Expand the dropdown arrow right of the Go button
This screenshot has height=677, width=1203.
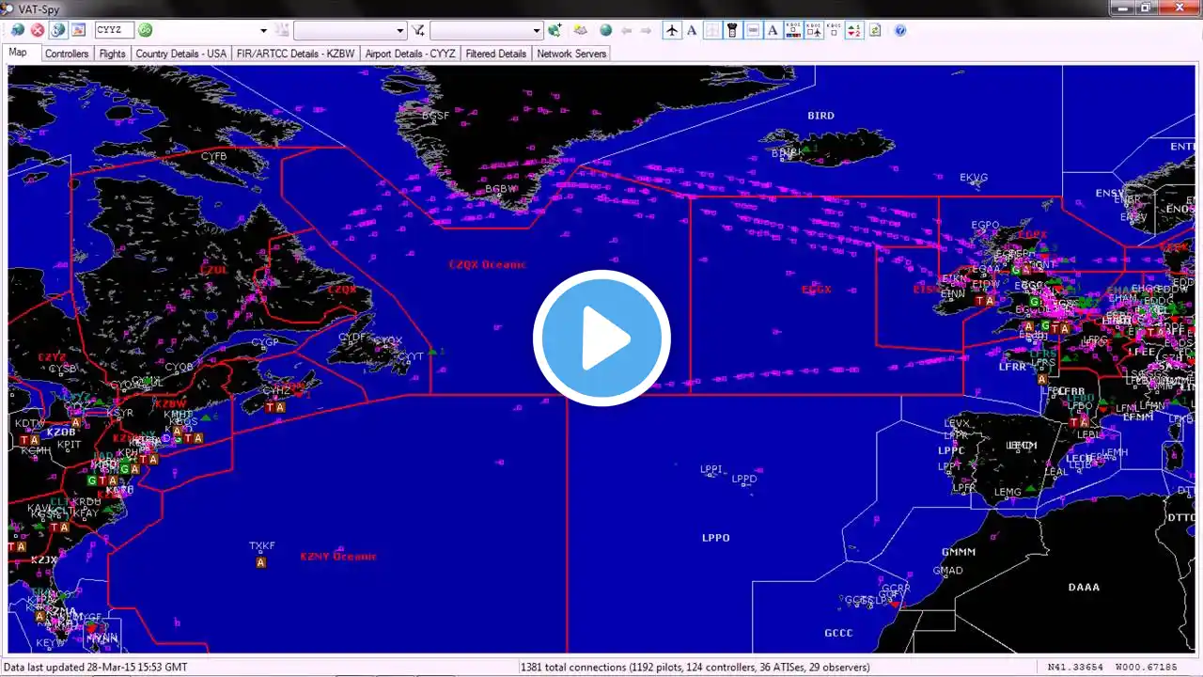(x=263, y=30)
